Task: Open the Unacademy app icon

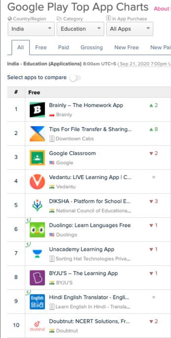Action: point(37,253)
